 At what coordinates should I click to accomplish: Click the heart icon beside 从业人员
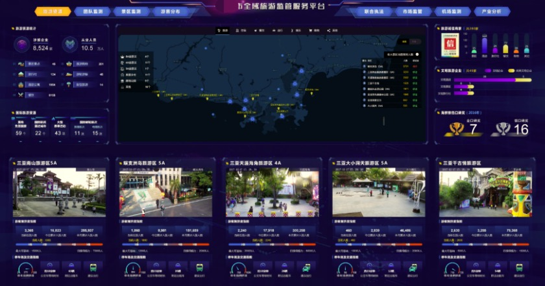[69, 44]
